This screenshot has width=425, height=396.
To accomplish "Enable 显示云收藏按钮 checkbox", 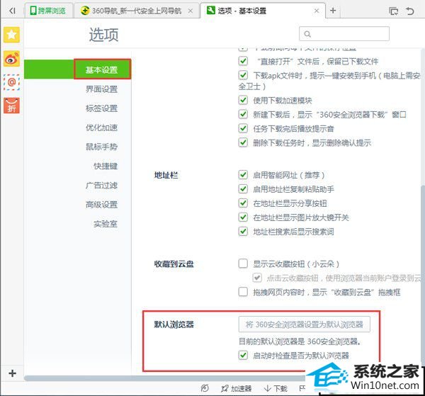I will (243, 264).
